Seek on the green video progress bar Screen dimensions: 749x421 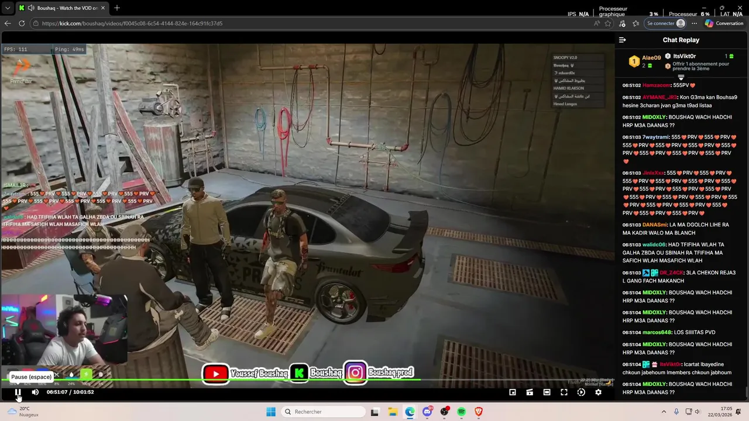[x=211, y=380]
